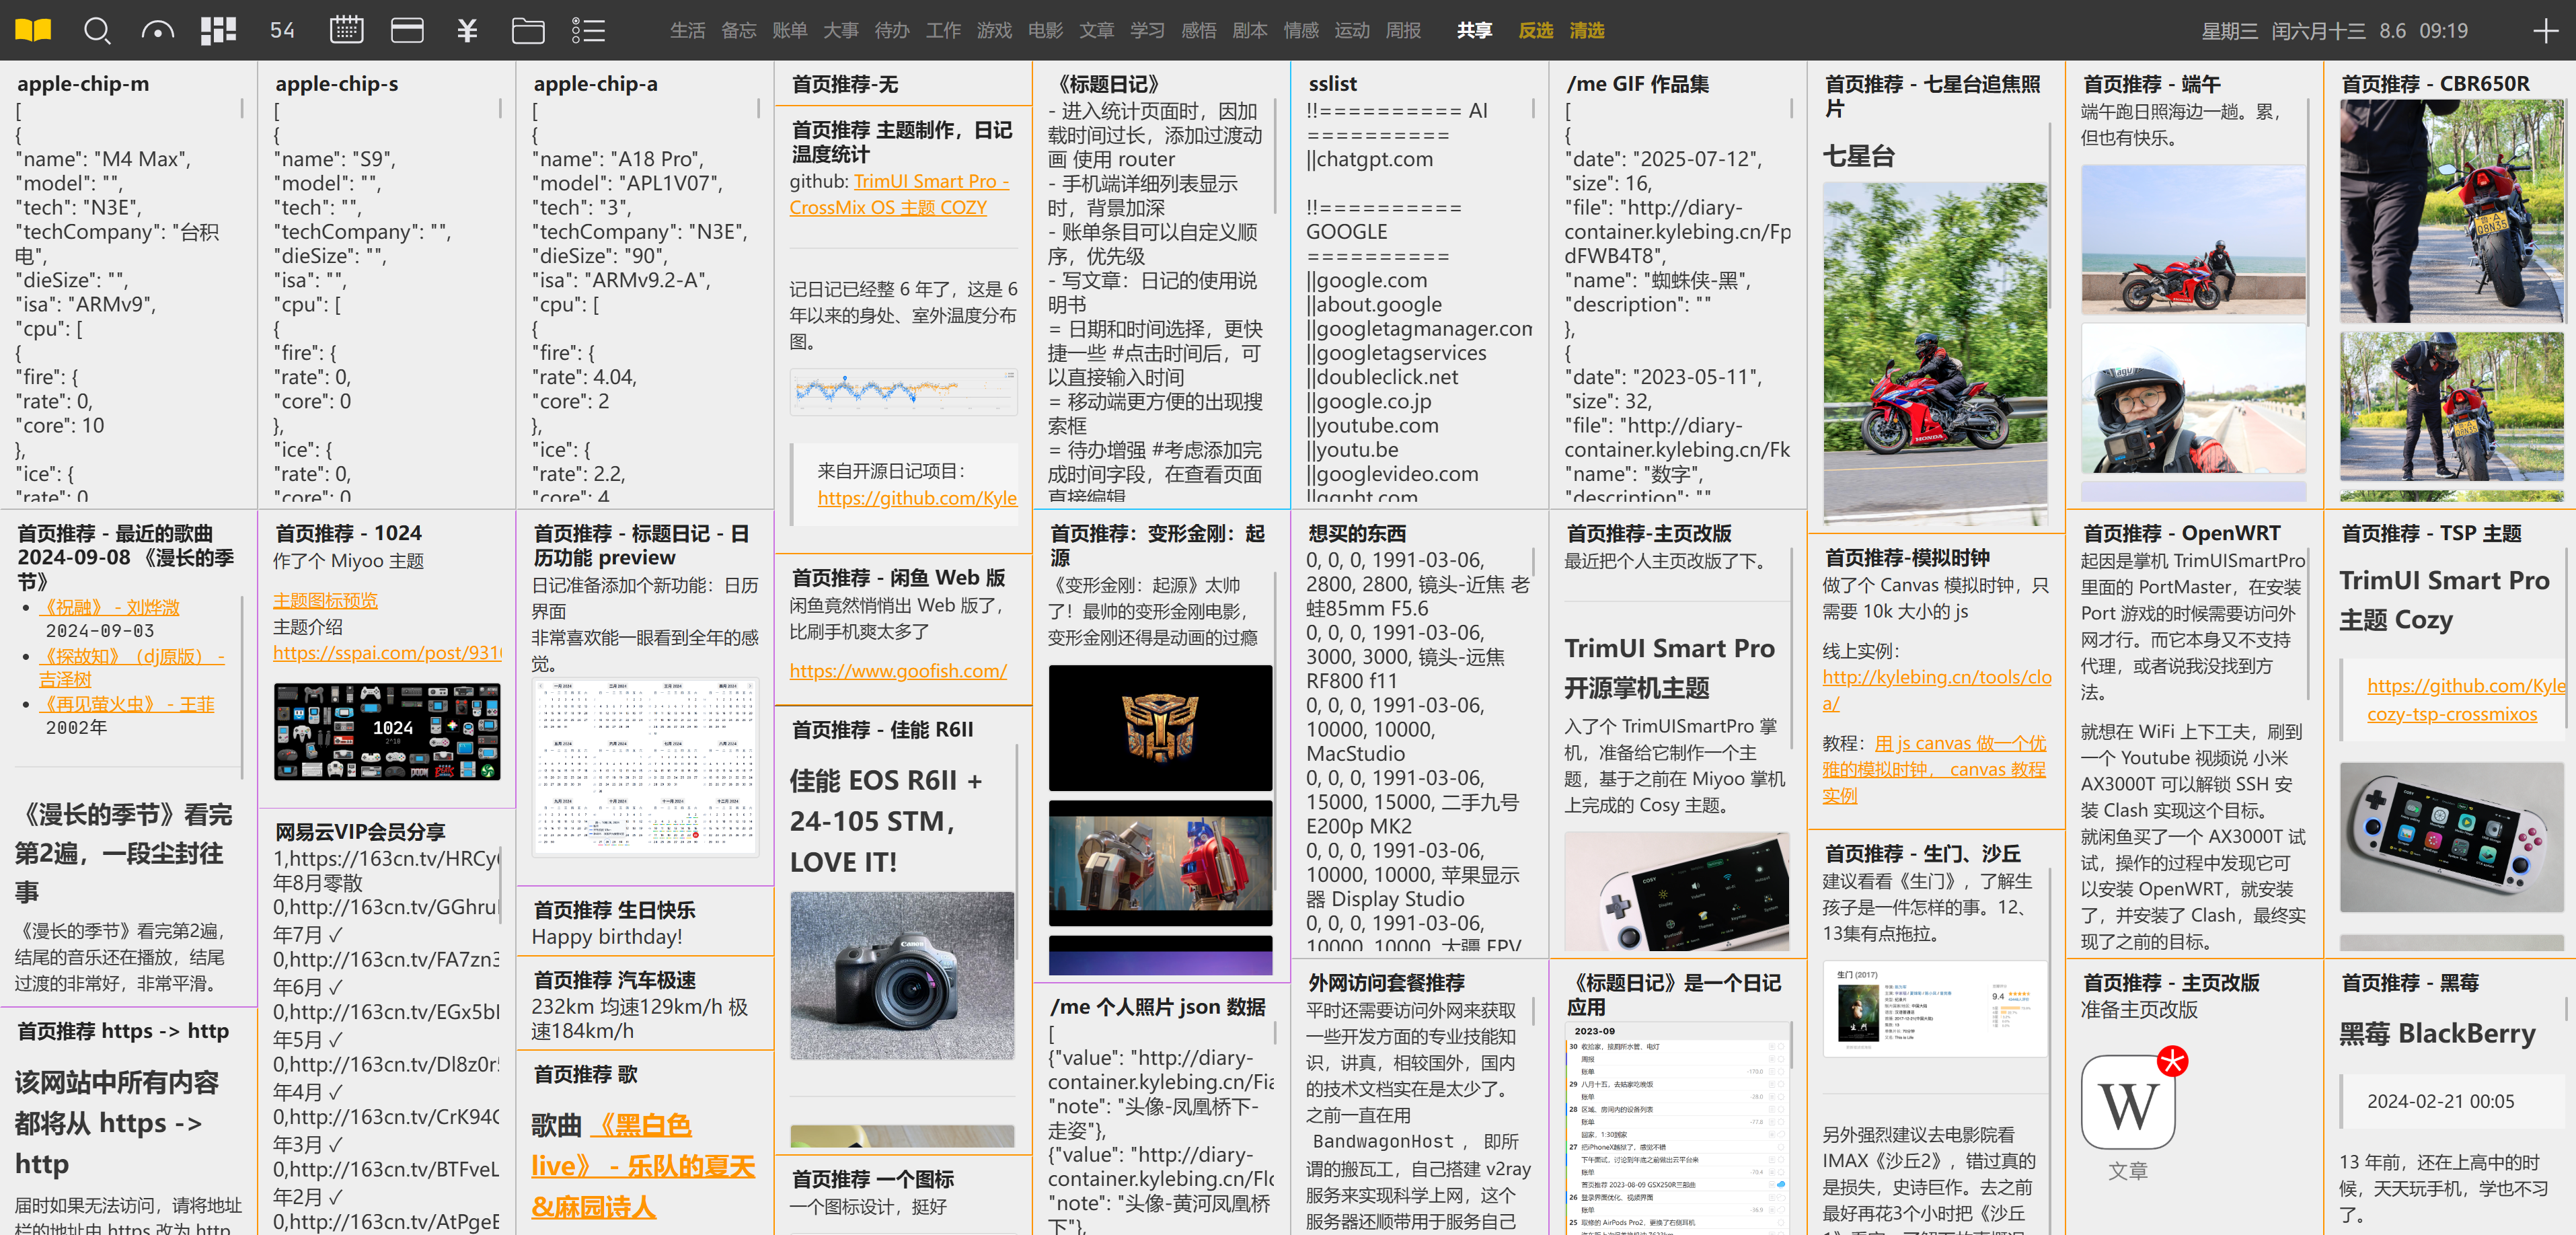The height and width of the screenshot is (1235, 2576).
Task: Click the yellow open-book logo icon
Action: (33, 30)
